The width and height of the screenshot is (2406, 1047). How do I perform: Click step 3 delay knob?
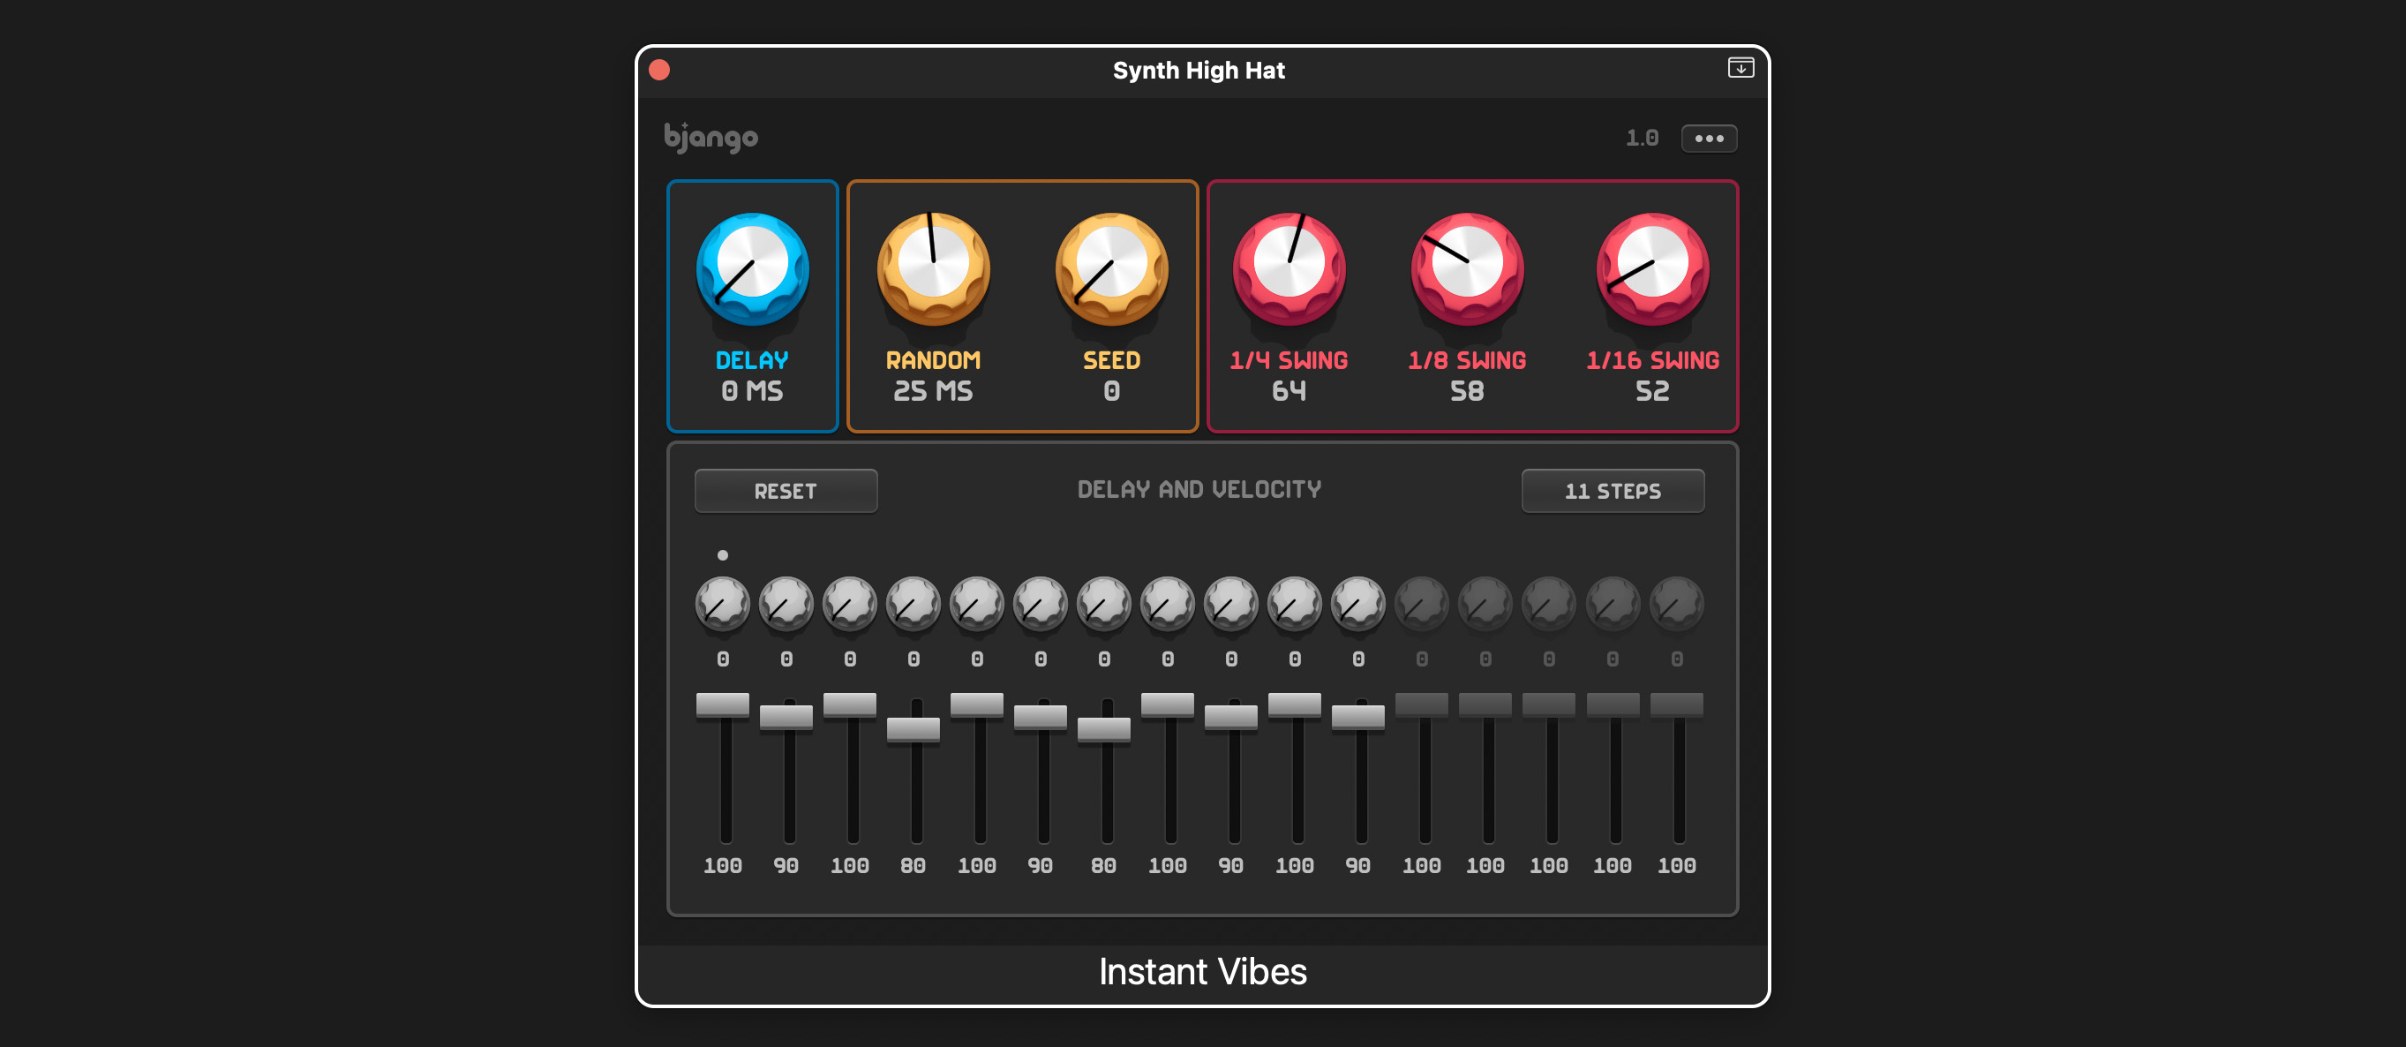849,603
